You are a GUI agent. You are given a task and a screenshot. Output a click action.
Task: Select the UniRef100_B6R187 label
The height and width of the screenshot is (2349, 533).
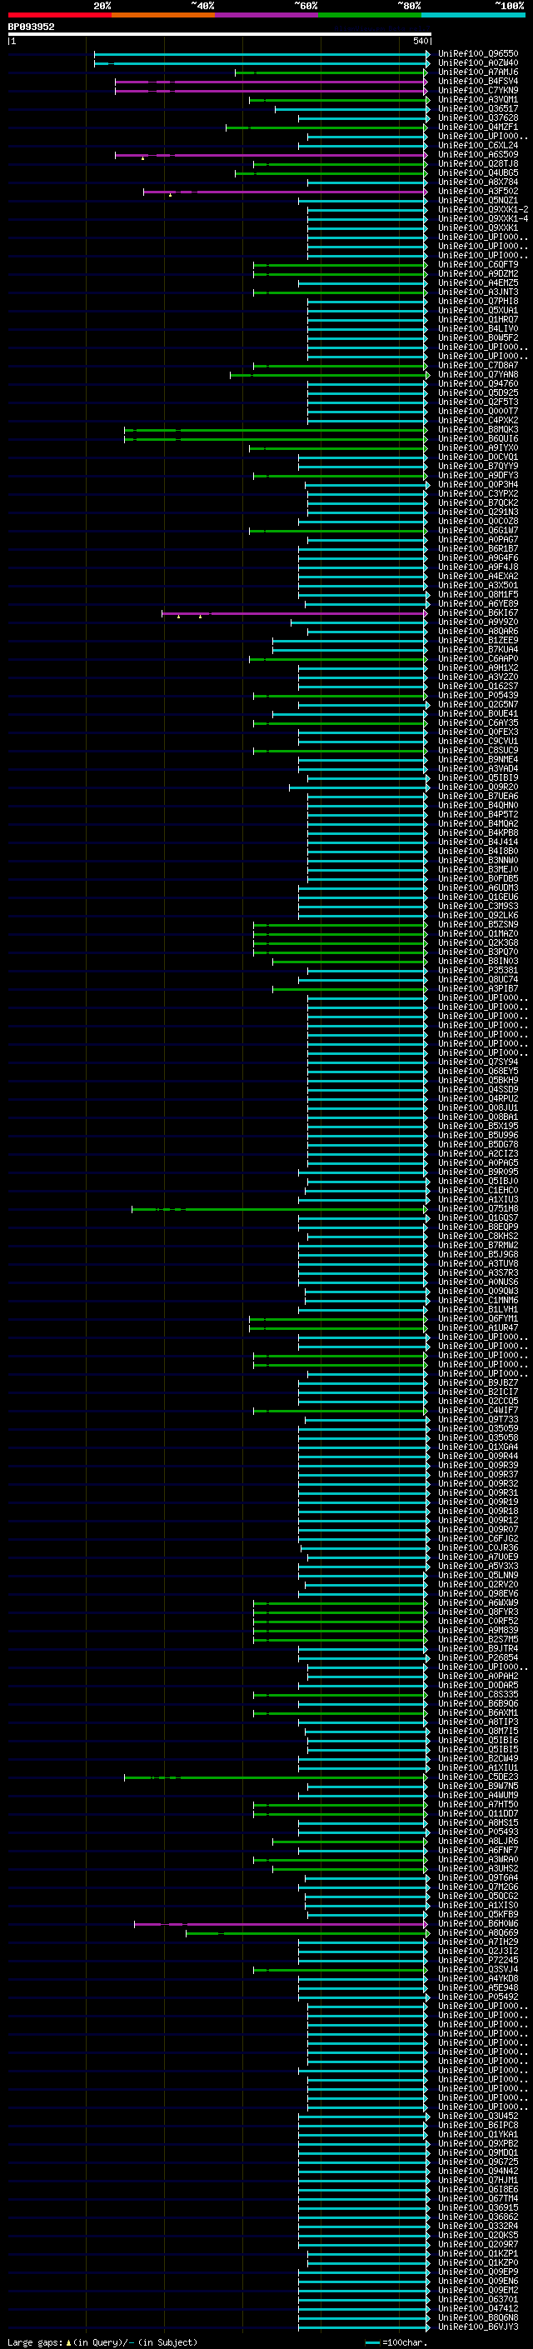tap(477, 549)
